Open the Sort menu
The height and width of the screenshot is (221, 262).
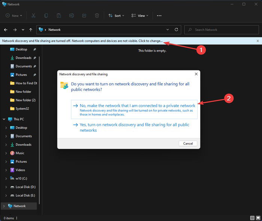[x=116, y=16]
